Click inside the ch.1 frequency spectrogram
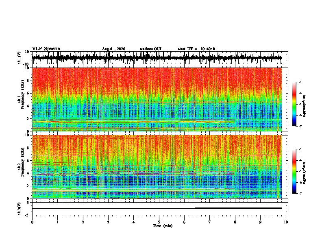The height and width of the screenshot is (249, 322). [157, 99]
